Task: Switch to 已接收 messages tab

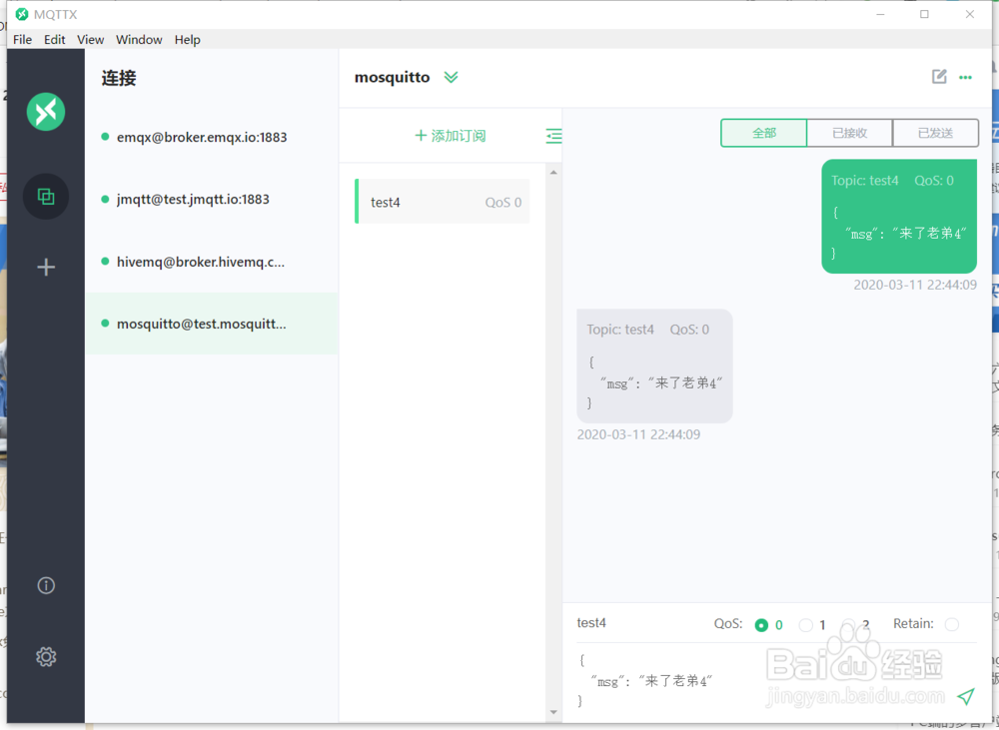Action: [849, 133]
